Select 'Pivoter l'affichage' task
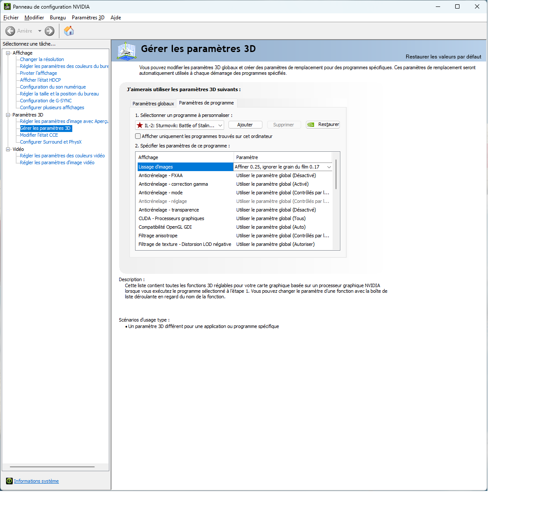The image size is (555, 512). [x=38, y=73]
